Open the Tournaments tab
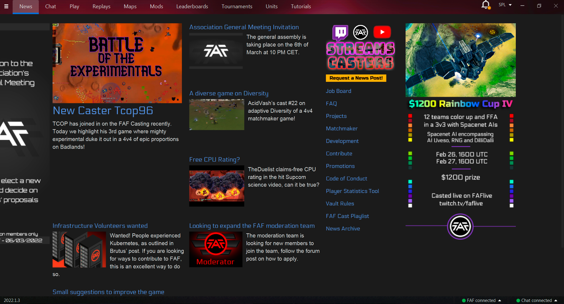This screenshot has height=304, width=564. [x=237, y=6]
